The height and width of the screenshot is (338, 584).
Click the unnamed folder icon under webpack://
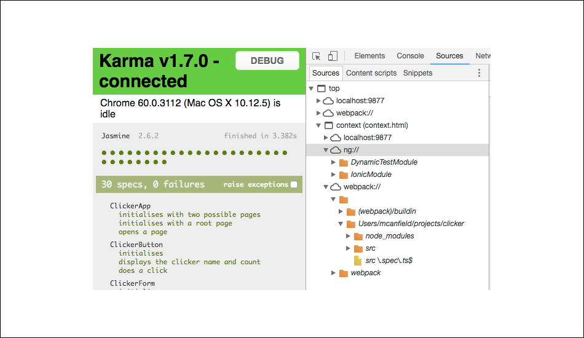click(344, 200)
